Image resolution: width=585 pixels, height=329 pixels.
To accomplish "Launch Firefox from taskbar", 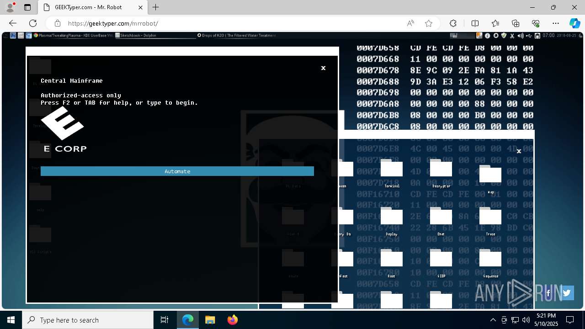I will click(232, 320).
